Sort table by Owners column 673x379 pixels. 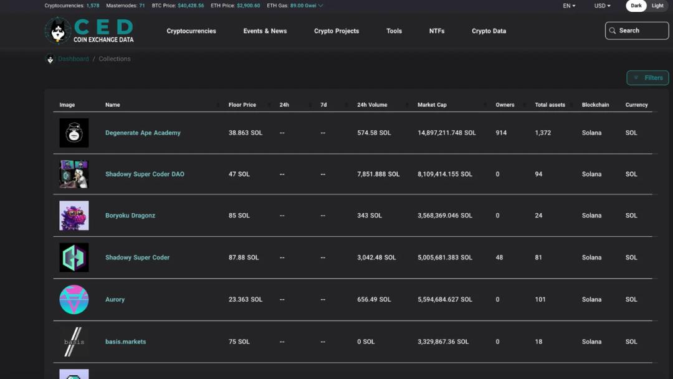click(505, 105)
